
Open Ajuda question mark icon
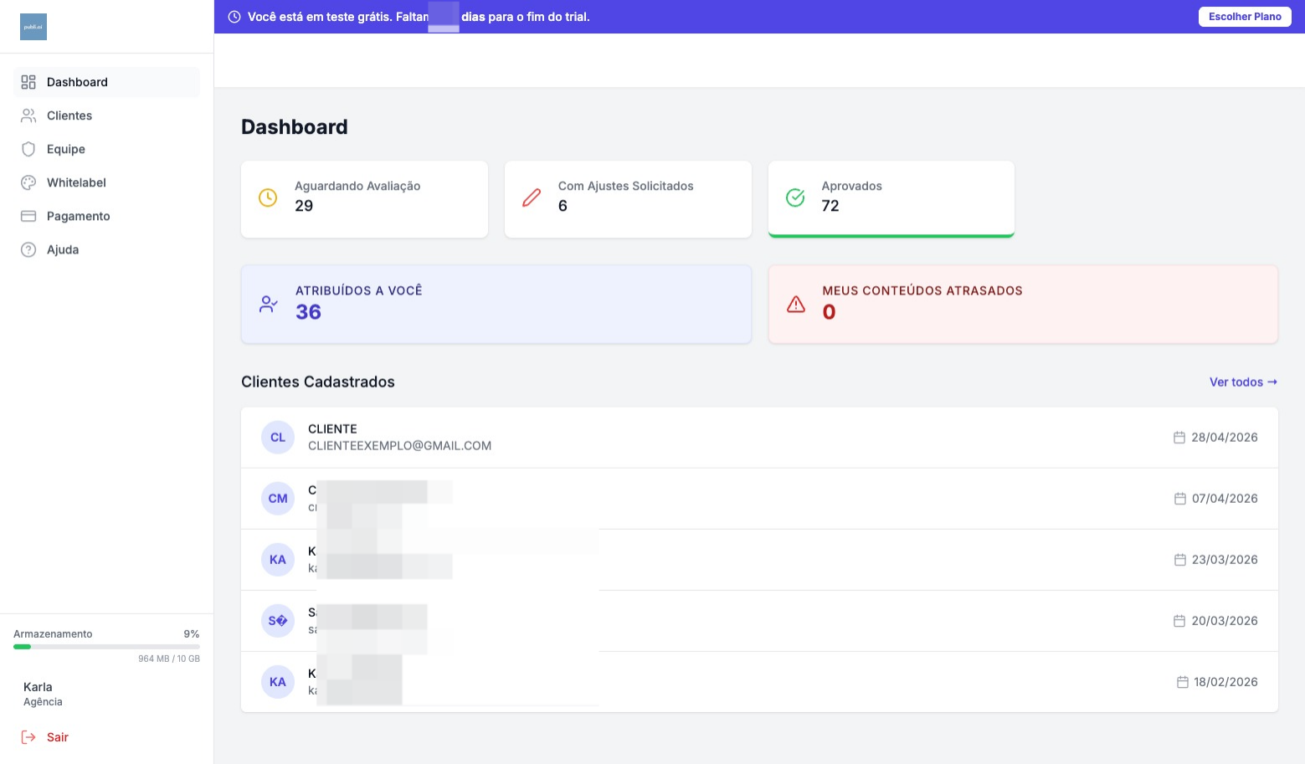28,249
